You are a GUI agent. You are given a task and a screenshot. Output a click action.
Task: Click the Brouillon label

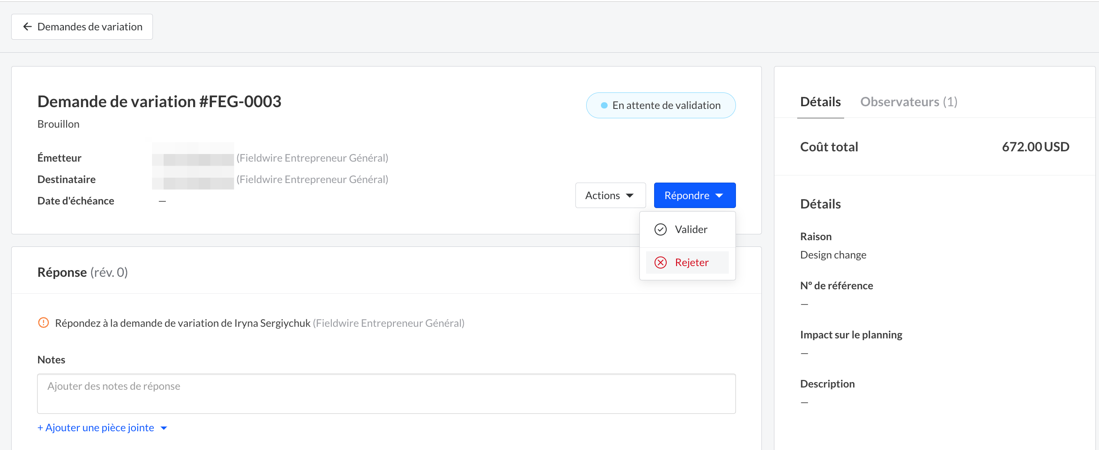[59, 124]
